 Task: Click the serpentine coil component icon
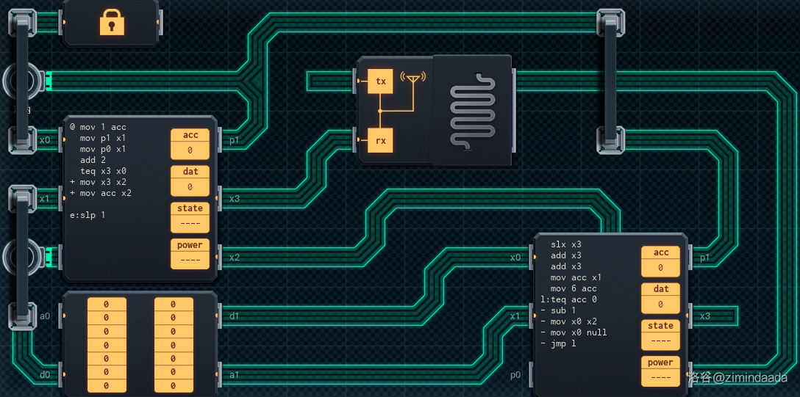(x=471, y=110)
